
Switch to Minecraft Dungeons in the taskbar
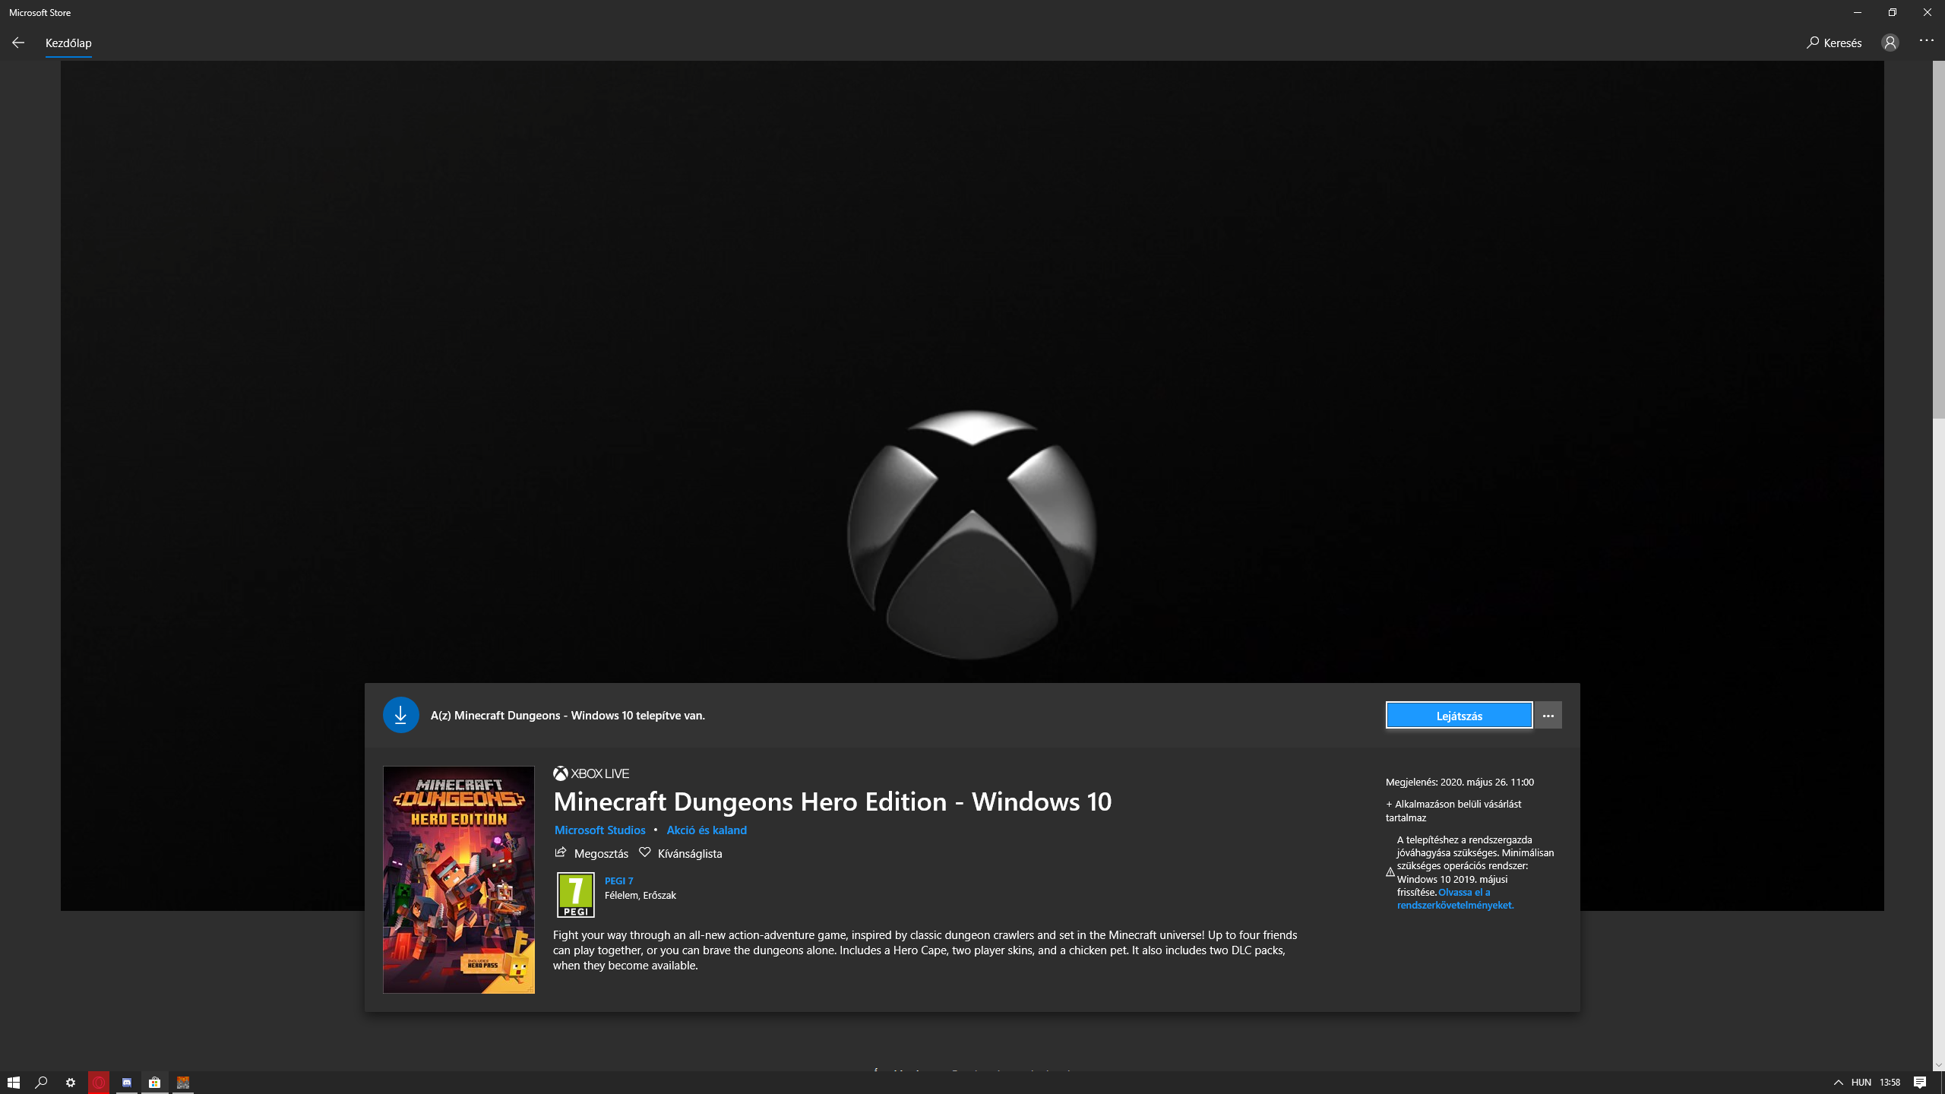tap(183, 1083)
